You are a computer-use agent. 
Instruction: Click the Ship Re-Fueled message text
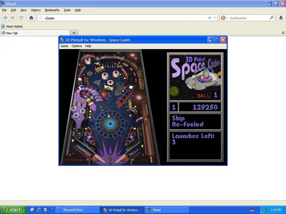coord(188,121)
